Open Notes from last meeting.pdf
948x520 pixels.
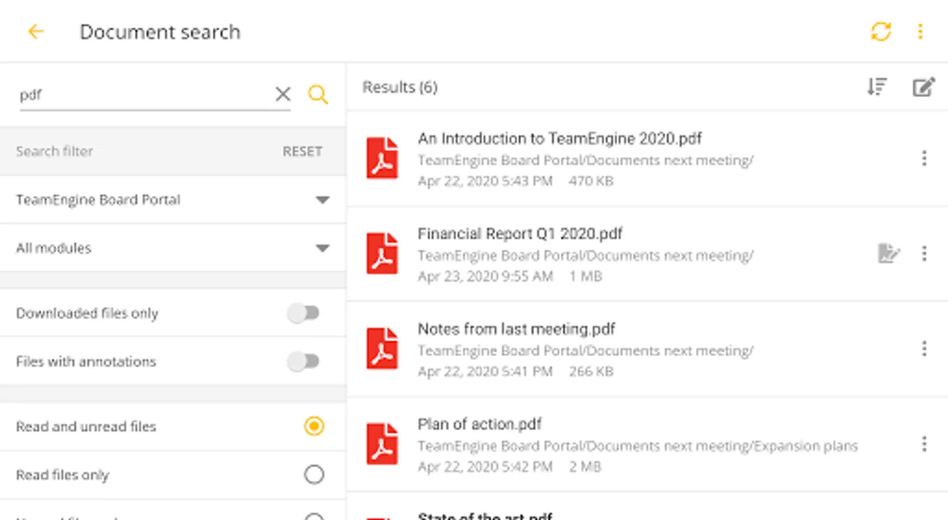(x=516, y=329)
